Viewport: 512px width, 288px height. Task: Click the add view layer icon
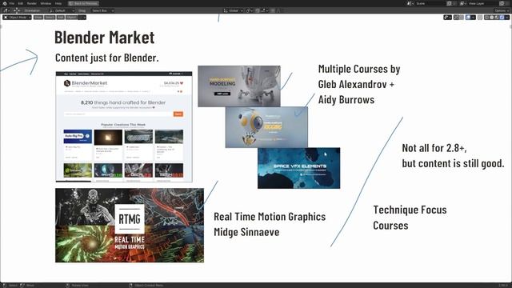pyautogui.click(x=502, y=3)
